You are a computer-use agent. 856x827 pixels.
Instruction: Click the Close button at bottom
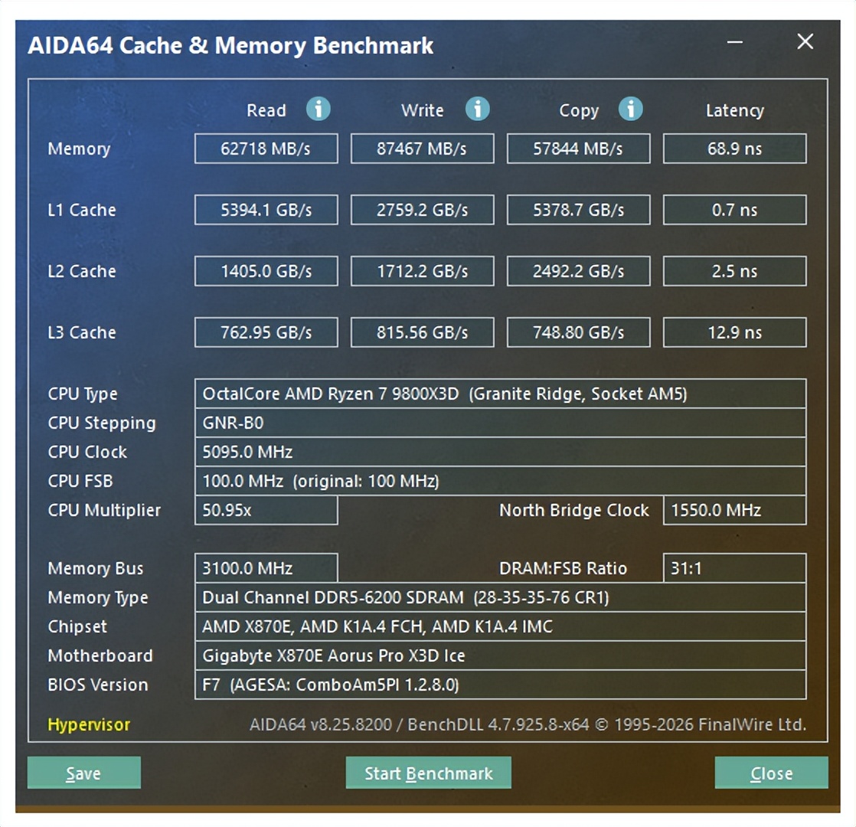pos(771,773)
